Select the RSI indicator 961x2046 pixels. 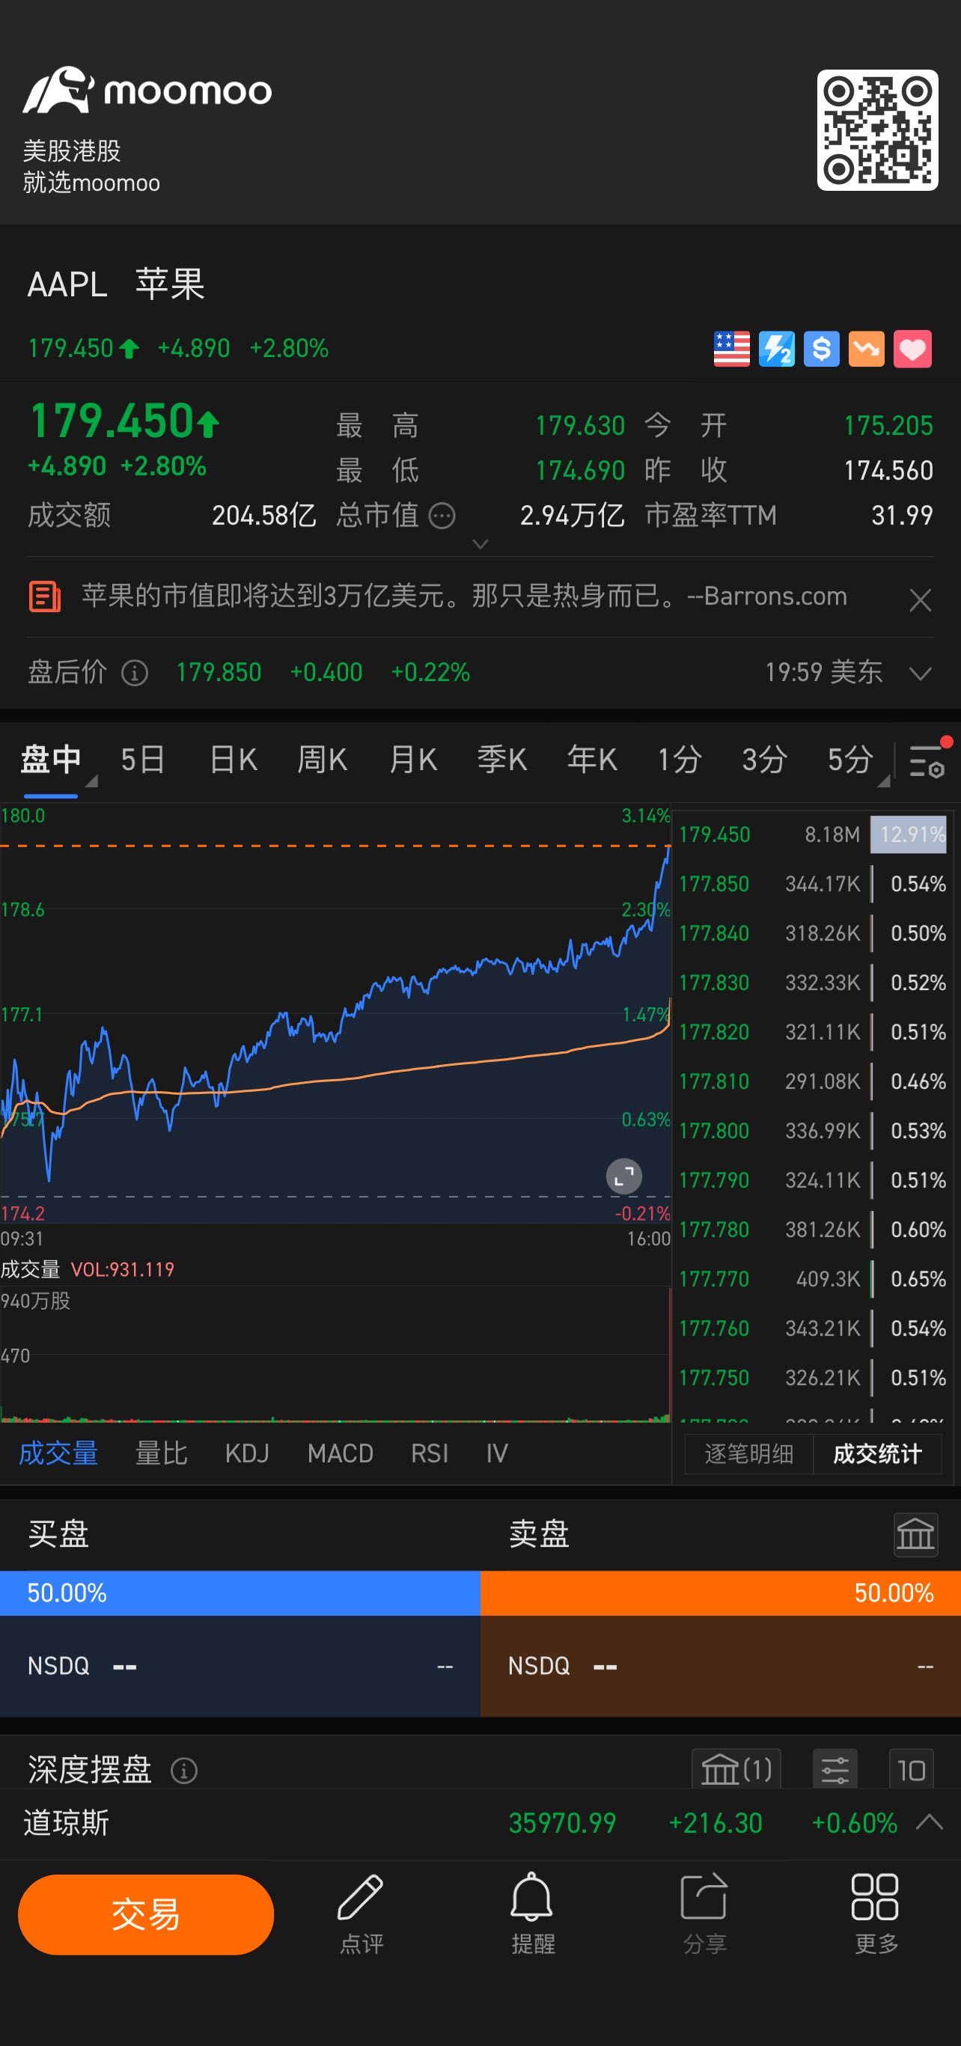pyautogui.click(x=429, y=1453)
